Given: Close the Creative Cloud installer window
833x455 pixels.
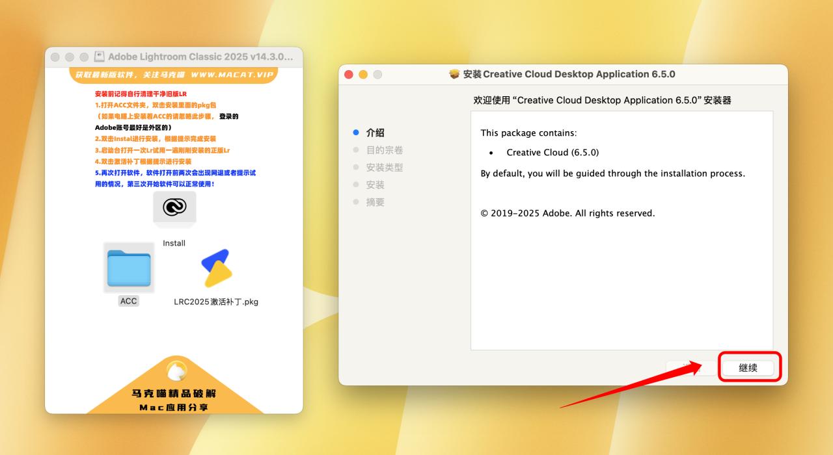Looking at the screenshot, I should (x=349, y=75).
